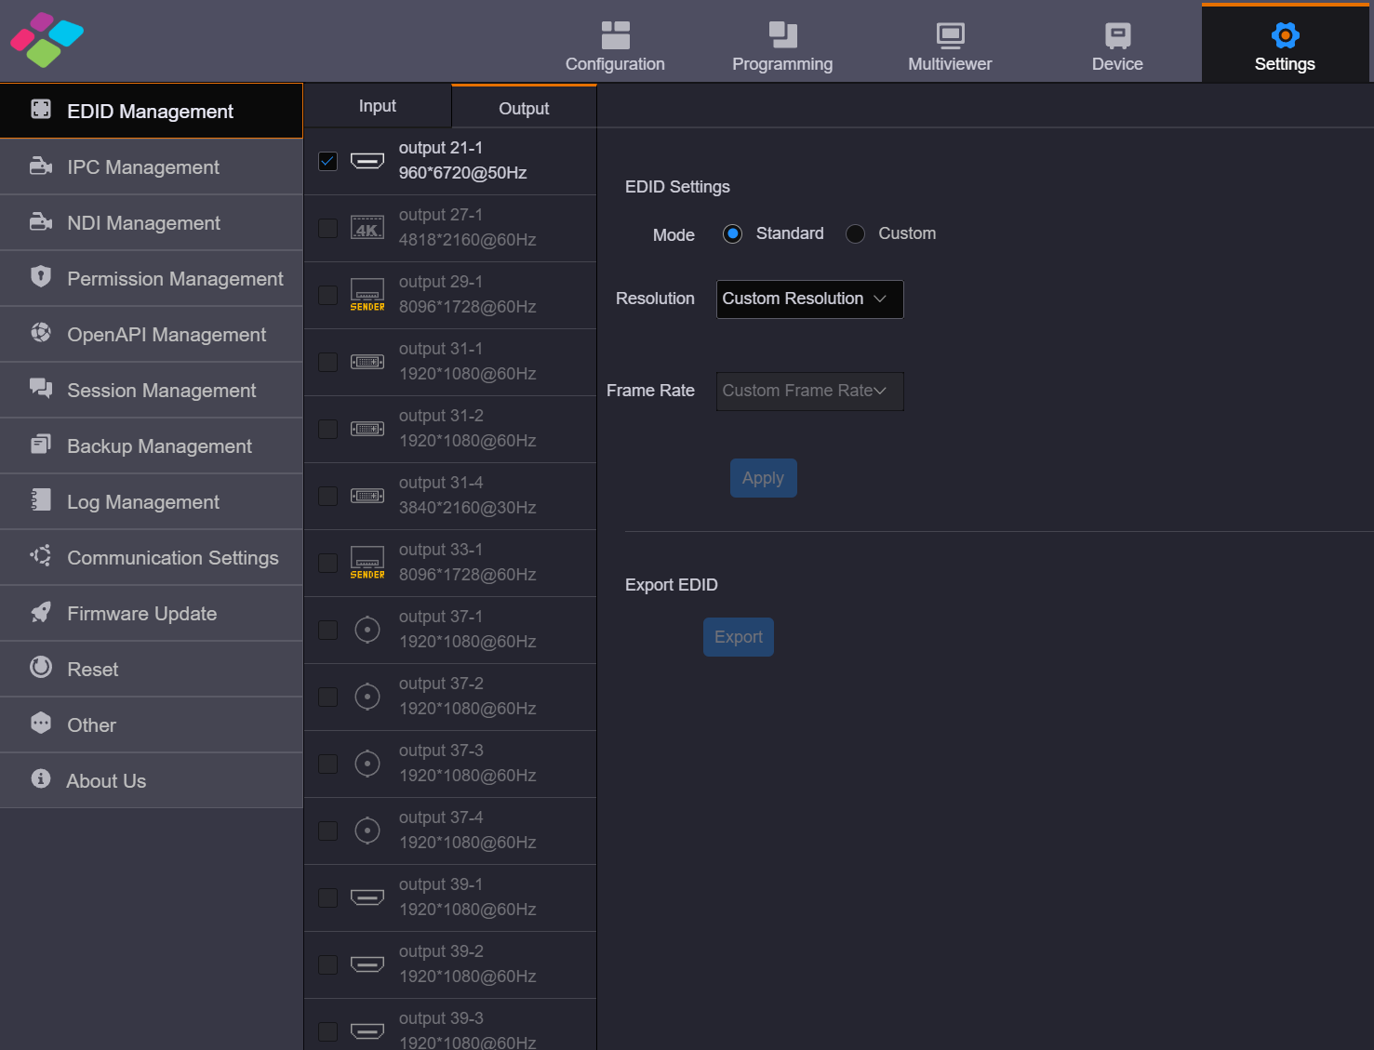This screenshot has width=1374, height=1050.
Task: Select the Standard mode radio control
Action: pyautogui.click(x=732, y=233)
